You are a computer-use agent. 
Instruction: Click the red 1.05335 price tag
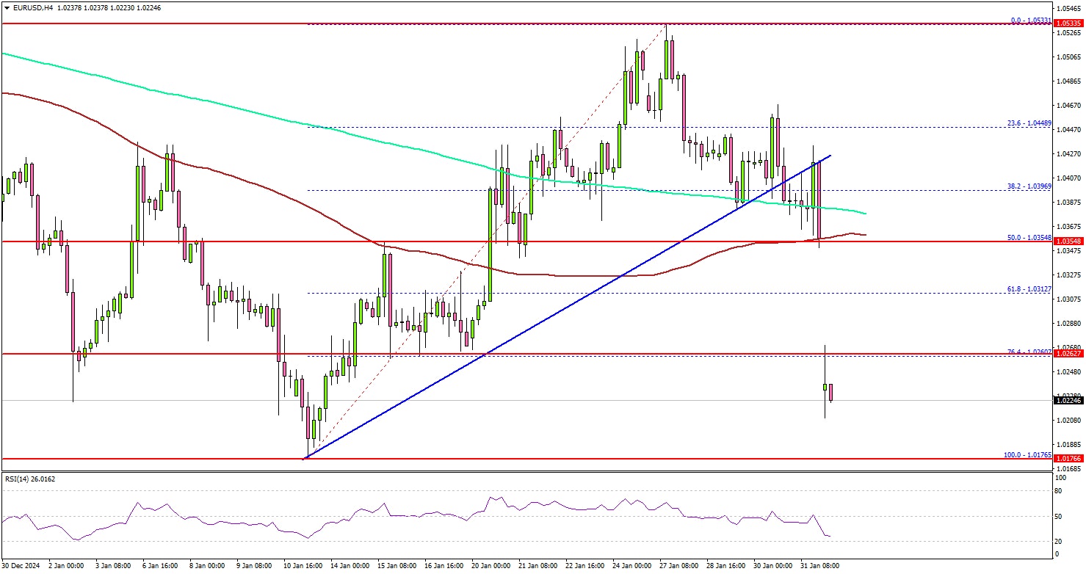pyautogui.click(x=1068, y=24)
